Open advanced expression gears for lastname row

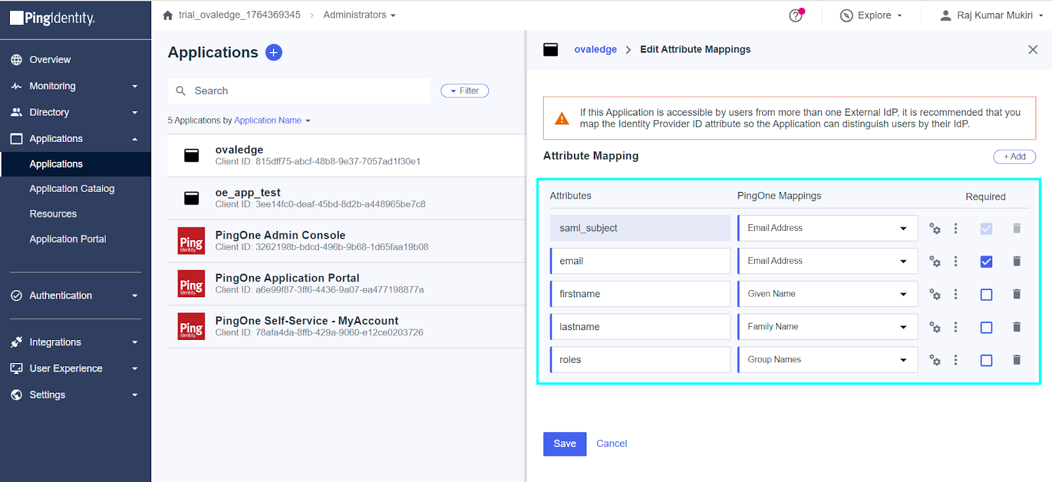(934, 327)
